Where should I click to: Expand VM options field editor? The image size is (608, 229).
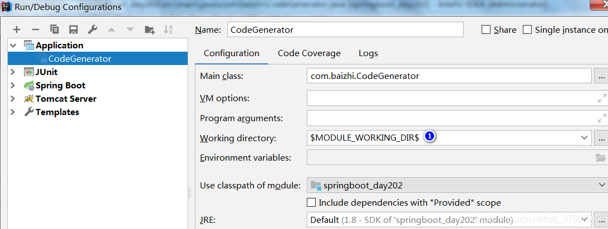coord(602,98)
